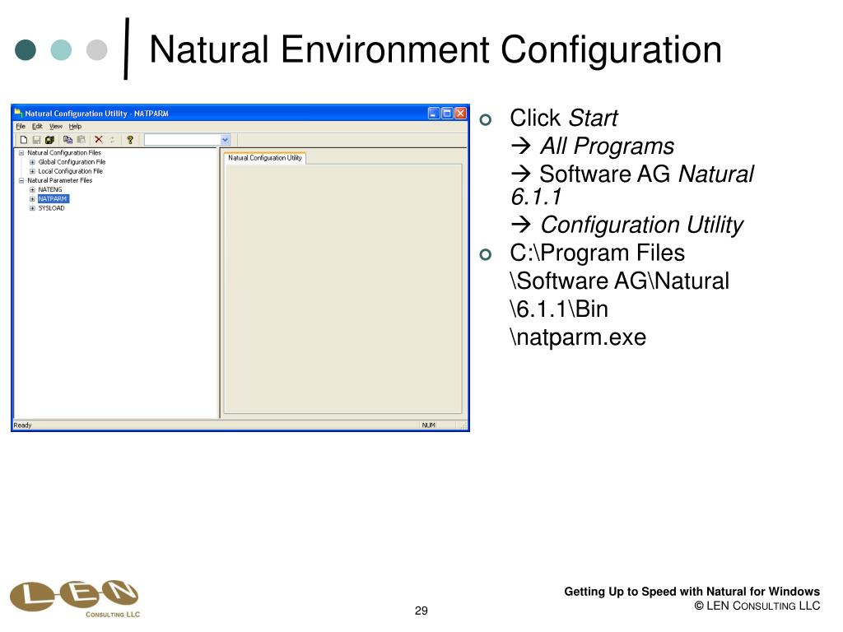843x632 pixels.
Task: Select SYSLOAD in the tree
Action: point(51,208)
